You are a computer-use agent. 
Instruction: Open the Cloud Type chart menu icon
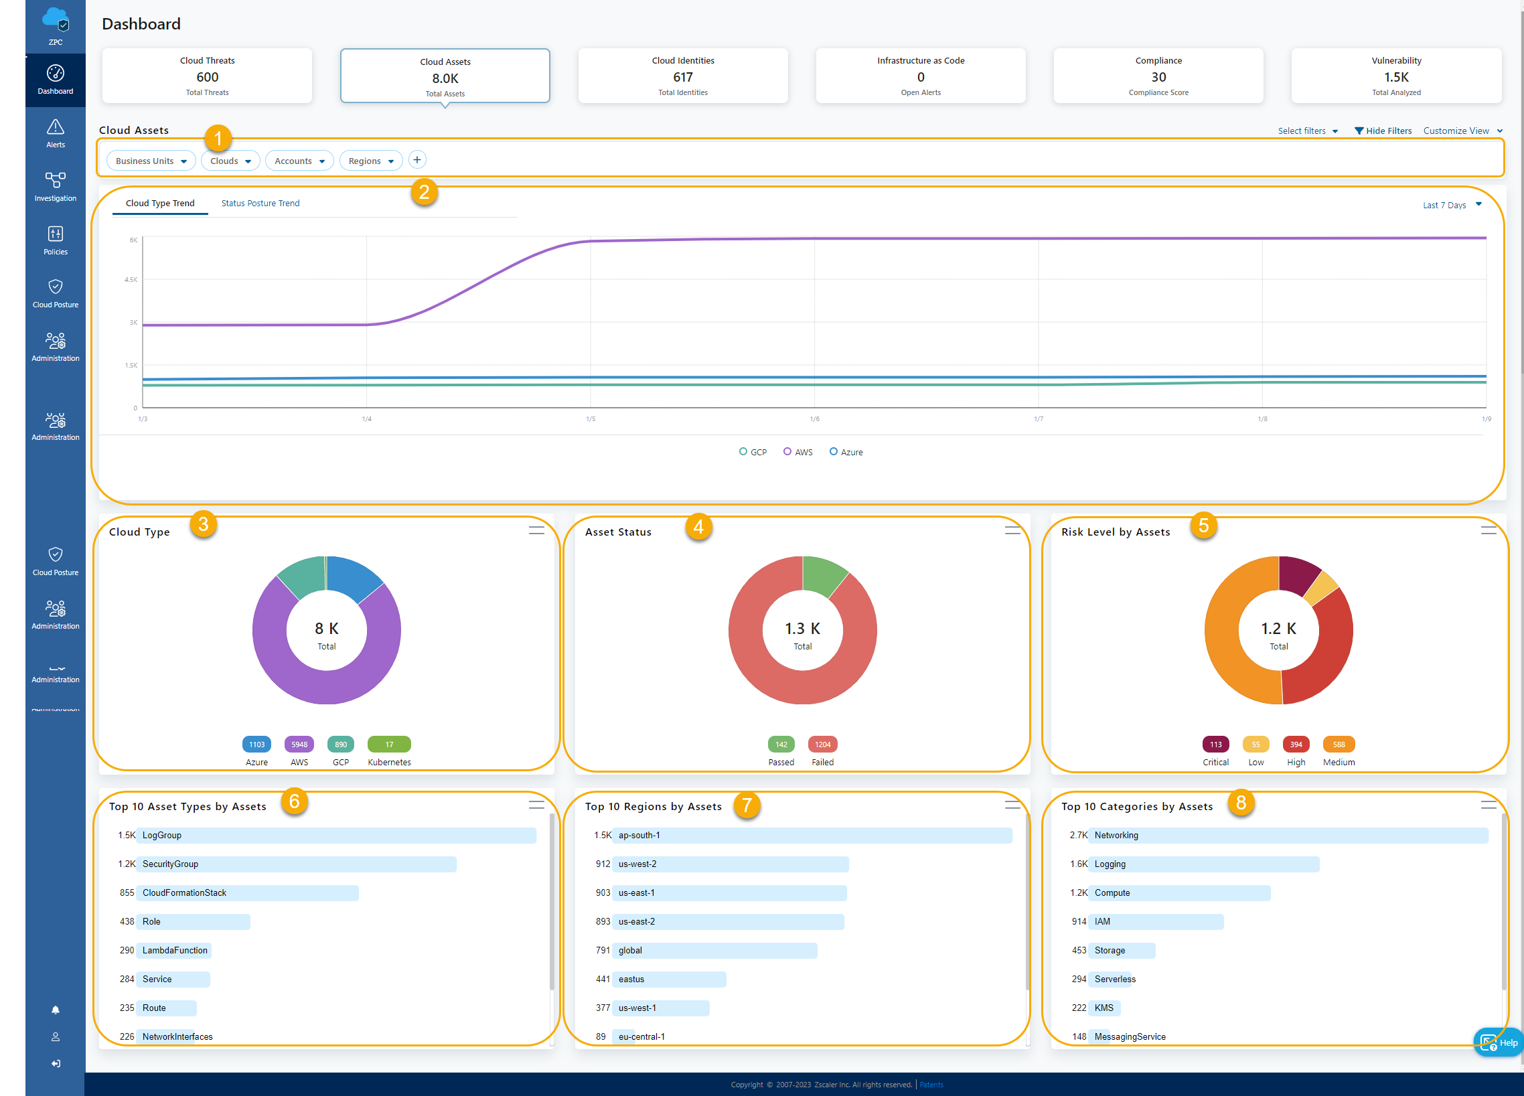pos(536,530)
